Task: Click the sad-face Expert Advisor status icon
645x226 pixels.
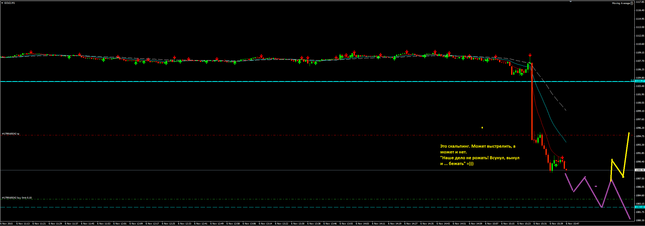Action: coord(632,3)
